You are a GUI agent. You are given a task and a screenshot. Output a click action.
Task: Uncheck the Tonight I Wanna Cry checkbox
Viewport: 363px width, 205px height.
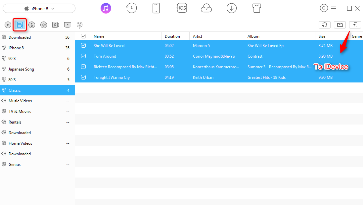(83, 77)
